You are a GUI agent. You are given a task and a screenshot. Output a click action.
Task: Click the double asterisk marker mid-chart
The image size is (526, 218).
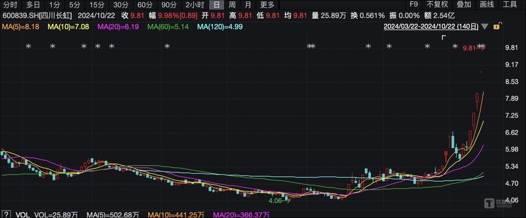(311, 47)
